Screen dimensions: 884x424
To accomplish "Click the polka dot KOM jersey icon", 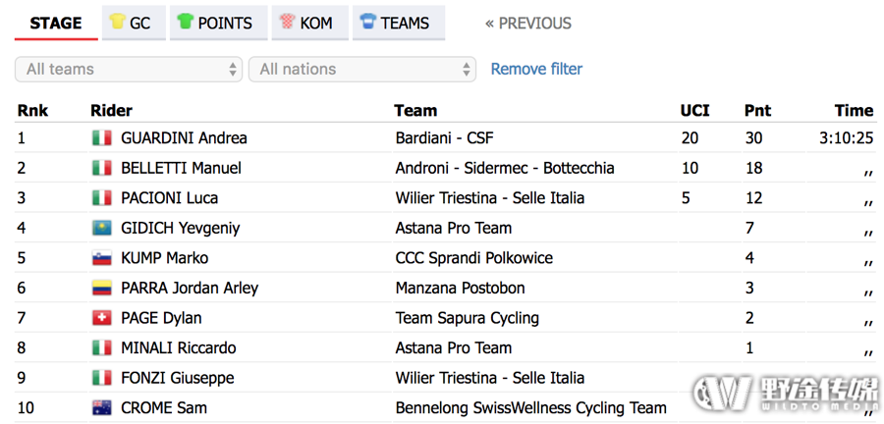I will point(287,22).
